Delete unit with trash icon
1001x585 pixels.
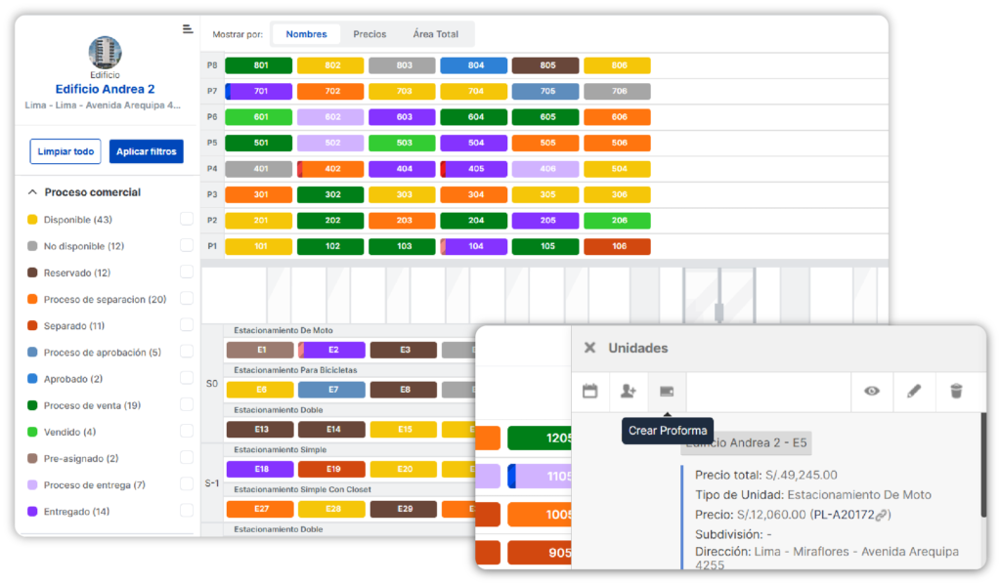(x=956, y=391)
